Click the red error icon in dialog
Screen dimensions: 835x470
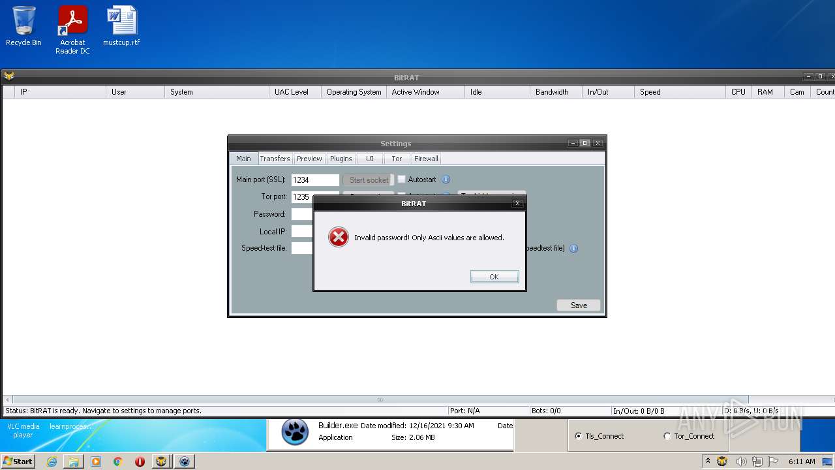click(x=339, y=237)
